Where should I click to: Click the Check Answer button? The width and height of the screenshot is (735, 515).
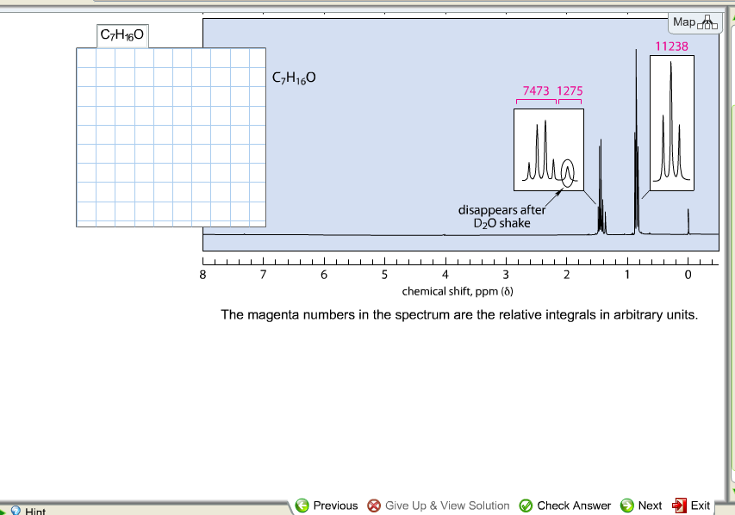click(567, 506)
